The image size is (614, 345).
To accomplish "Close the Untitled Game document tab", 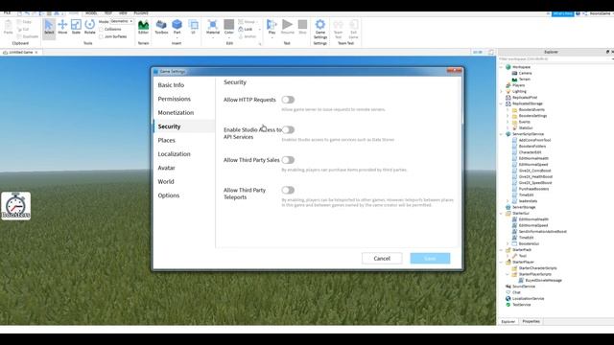I will (36, 53).
